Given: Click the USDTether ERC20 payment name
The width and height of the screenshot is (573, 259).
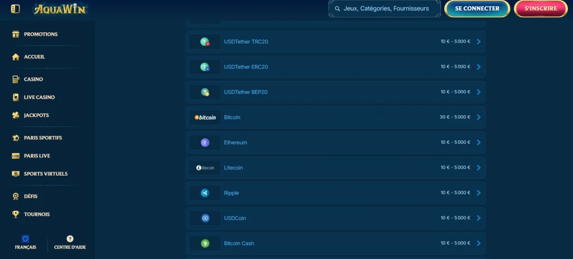Looking at the screenshot, I should click(x=246, y=67).
